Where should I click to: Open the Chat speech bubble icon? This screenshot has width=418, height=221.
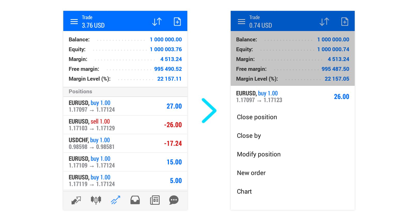174,200
